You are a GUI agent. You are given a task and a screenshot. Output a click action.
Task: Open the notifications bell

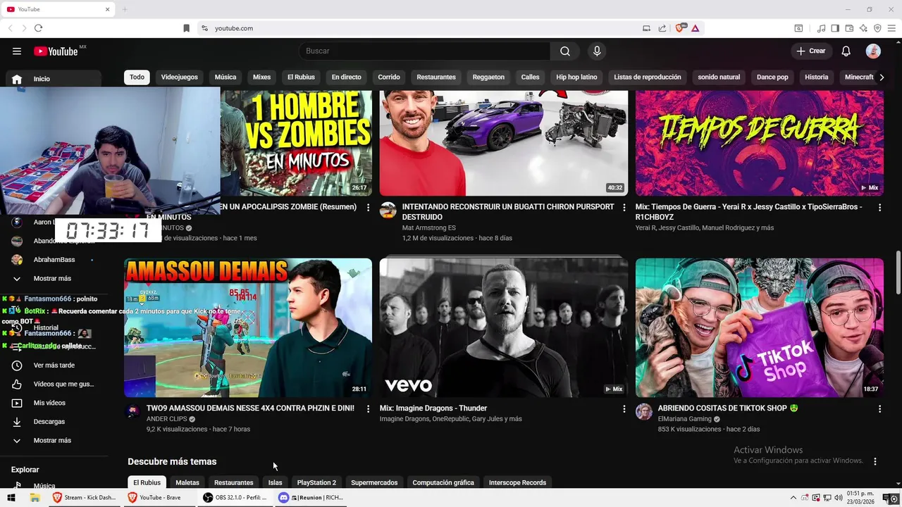click(x=846, y=51)
